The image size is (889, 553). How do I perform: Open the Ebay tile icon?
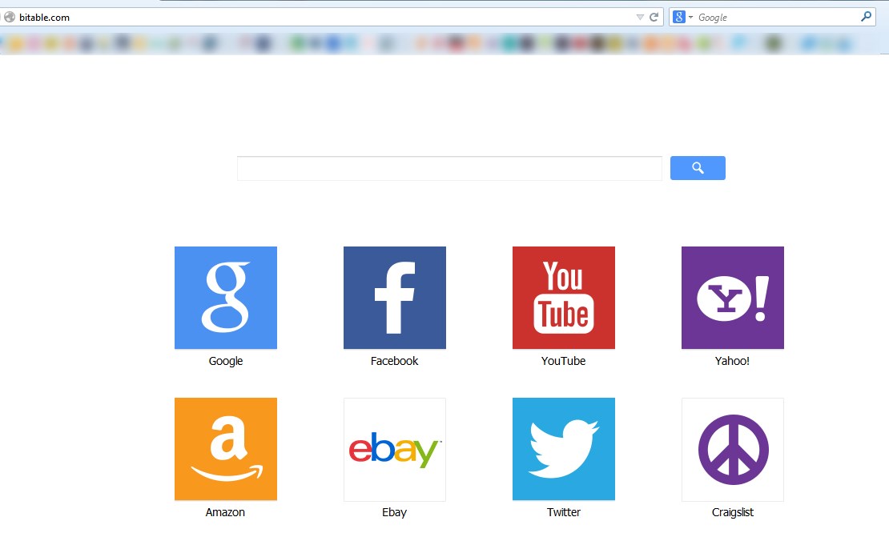pos(395,449)
